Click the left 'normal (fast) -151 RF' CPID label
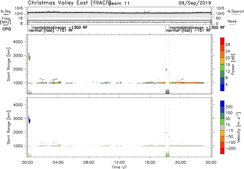This screenshot has height=169, width=244. 51,31
